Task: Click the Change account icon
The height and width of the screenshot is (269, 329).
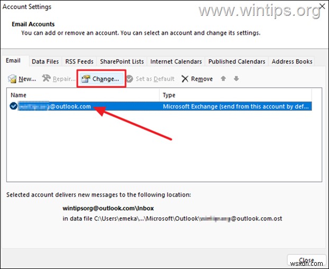Action: point(86,79)
